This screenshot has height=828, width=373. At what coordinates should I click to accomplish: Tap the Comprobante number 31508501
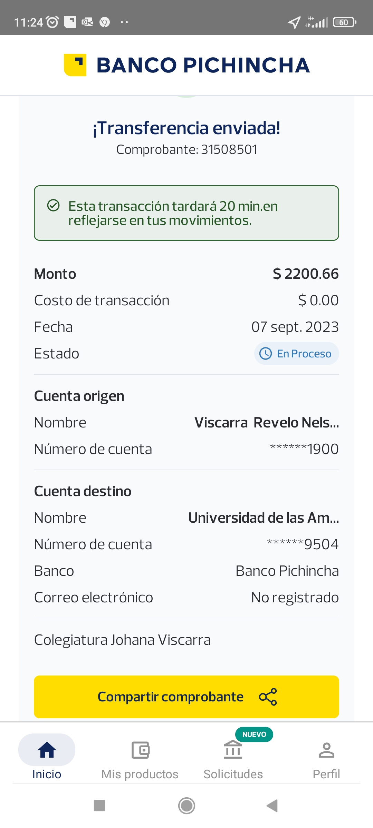tap(229, 150)
